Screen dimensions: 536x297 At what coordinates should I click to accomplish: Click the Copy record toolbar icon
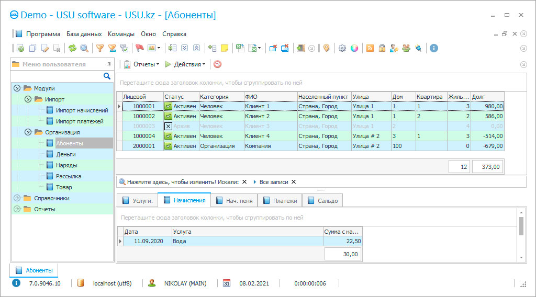click(x=32, y=48)
